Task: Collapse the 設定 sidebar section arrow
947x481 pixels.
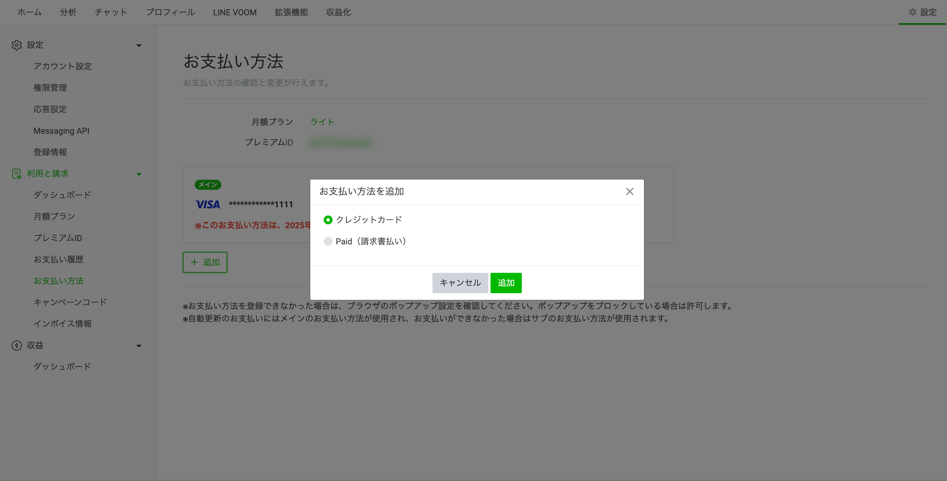Action: pos(139,45)
